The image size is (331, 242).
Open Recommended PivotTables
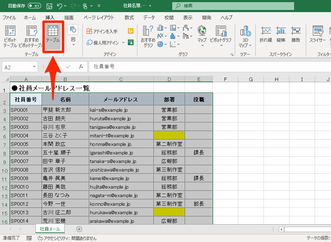(x=31, y=36)
